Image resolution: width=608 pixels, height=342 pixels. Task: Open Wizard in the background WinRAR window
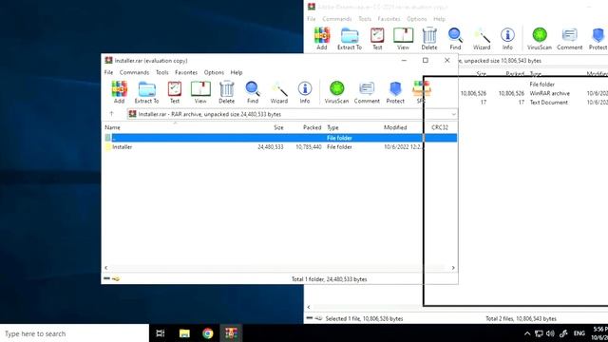pos(482,38)
